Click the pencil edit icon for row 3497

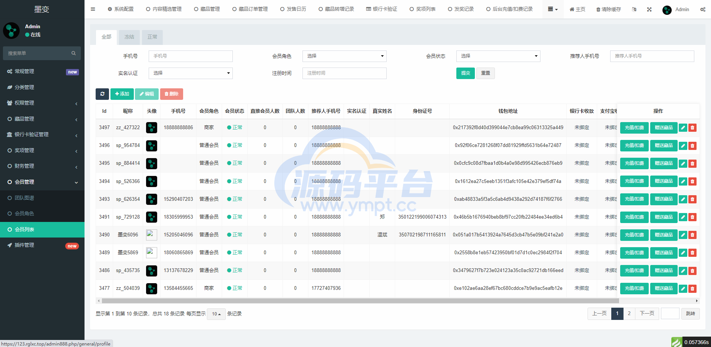[683, 128]
